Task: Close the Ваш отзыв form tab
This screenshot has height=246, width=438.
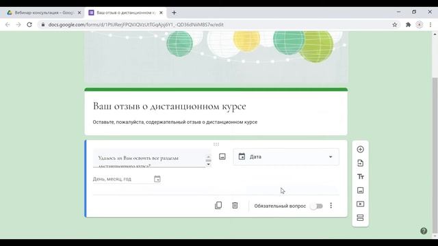Action: (x=161, y=12)
